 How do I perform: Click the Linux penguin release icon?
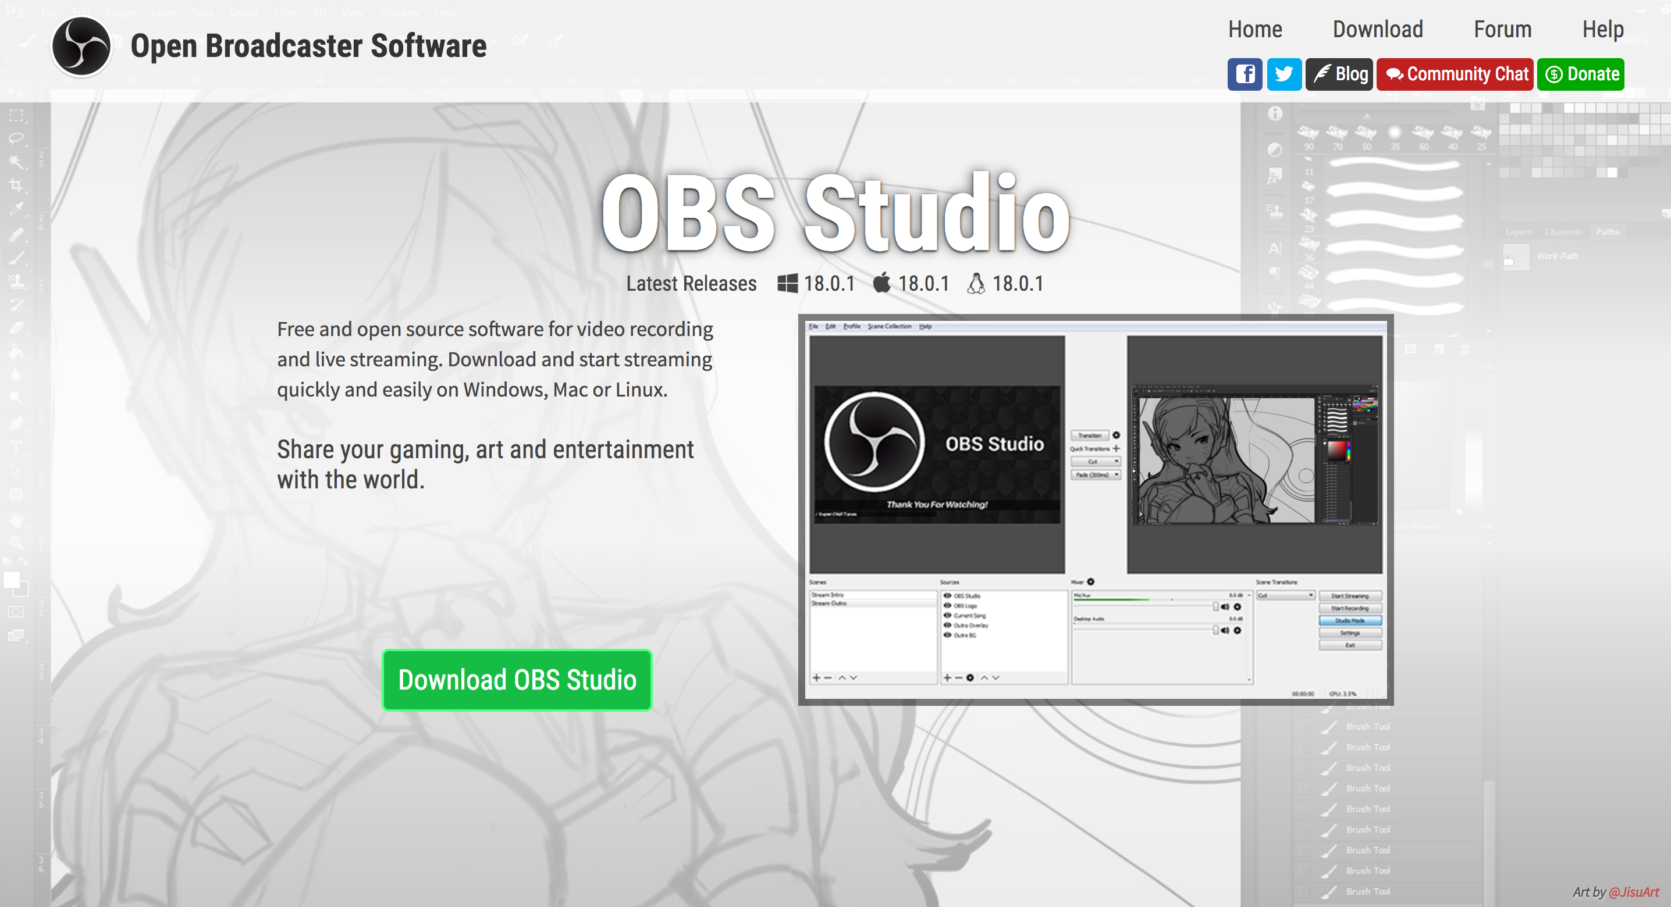click(x=976, y=283)
